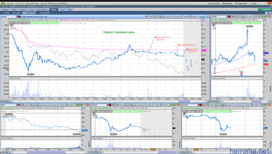The image size is (272, 154).
Task: Expand symbol dropdown on main ACAD chart
Action: click(17, 17)
